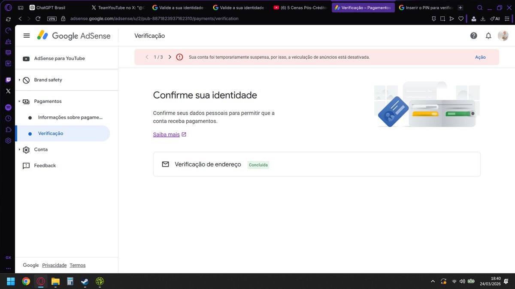Open Chrome from the taskbar
Viewport: 515px width, 289px height.
(x=26, y=281)
